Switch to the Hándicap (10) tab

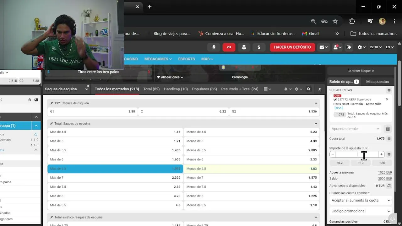click(176, 89)
